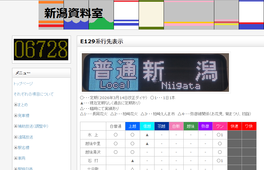264x170 pixels.
Task: Expand the 車両 menu section
Action: click(x=16, y=158)
